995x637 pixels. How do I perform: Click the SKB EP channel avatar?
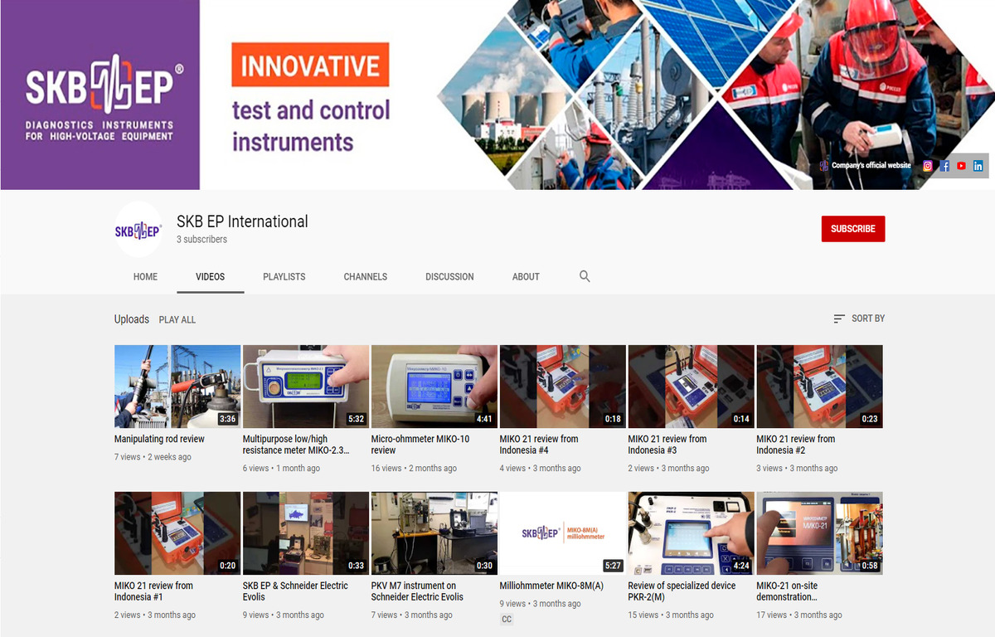click(138, 230)
